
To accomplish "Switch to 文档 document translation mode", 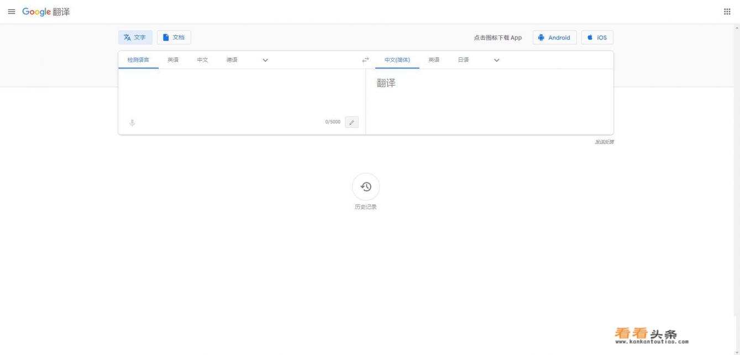I will pyautogui.click(x=174, y=37).
